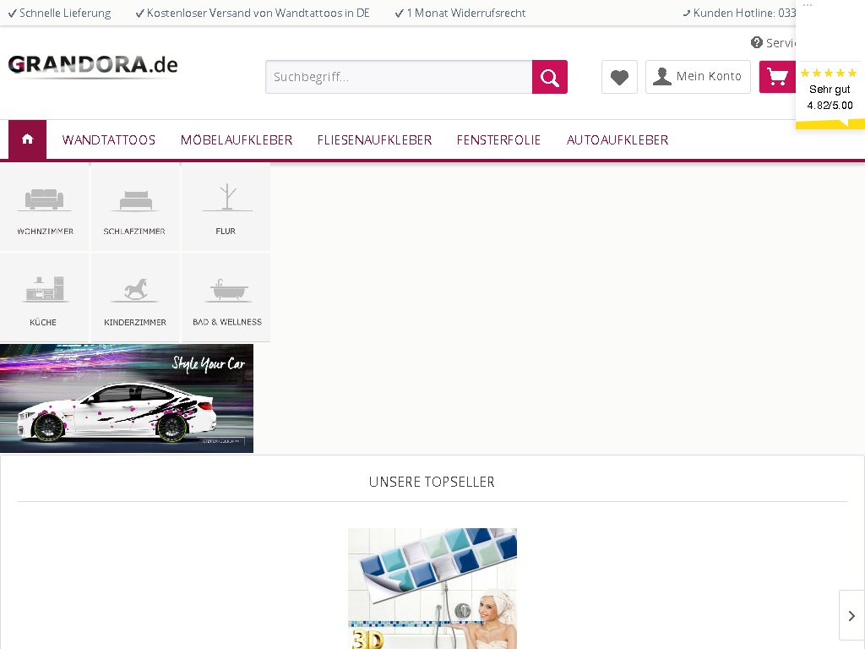
Task: Open the Wandtattoos menu
Action: click(x=109, y=140)
